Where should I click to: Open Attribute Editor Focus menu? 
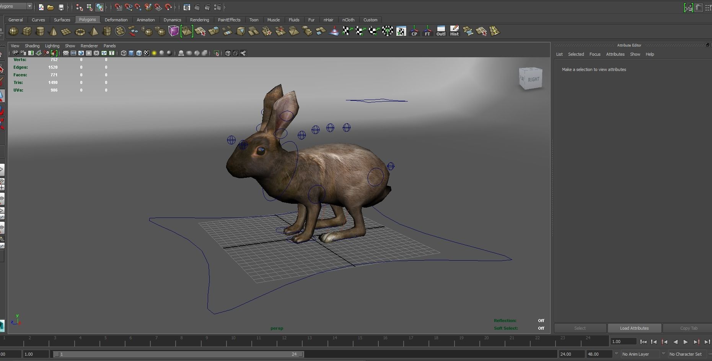point(595,54)
